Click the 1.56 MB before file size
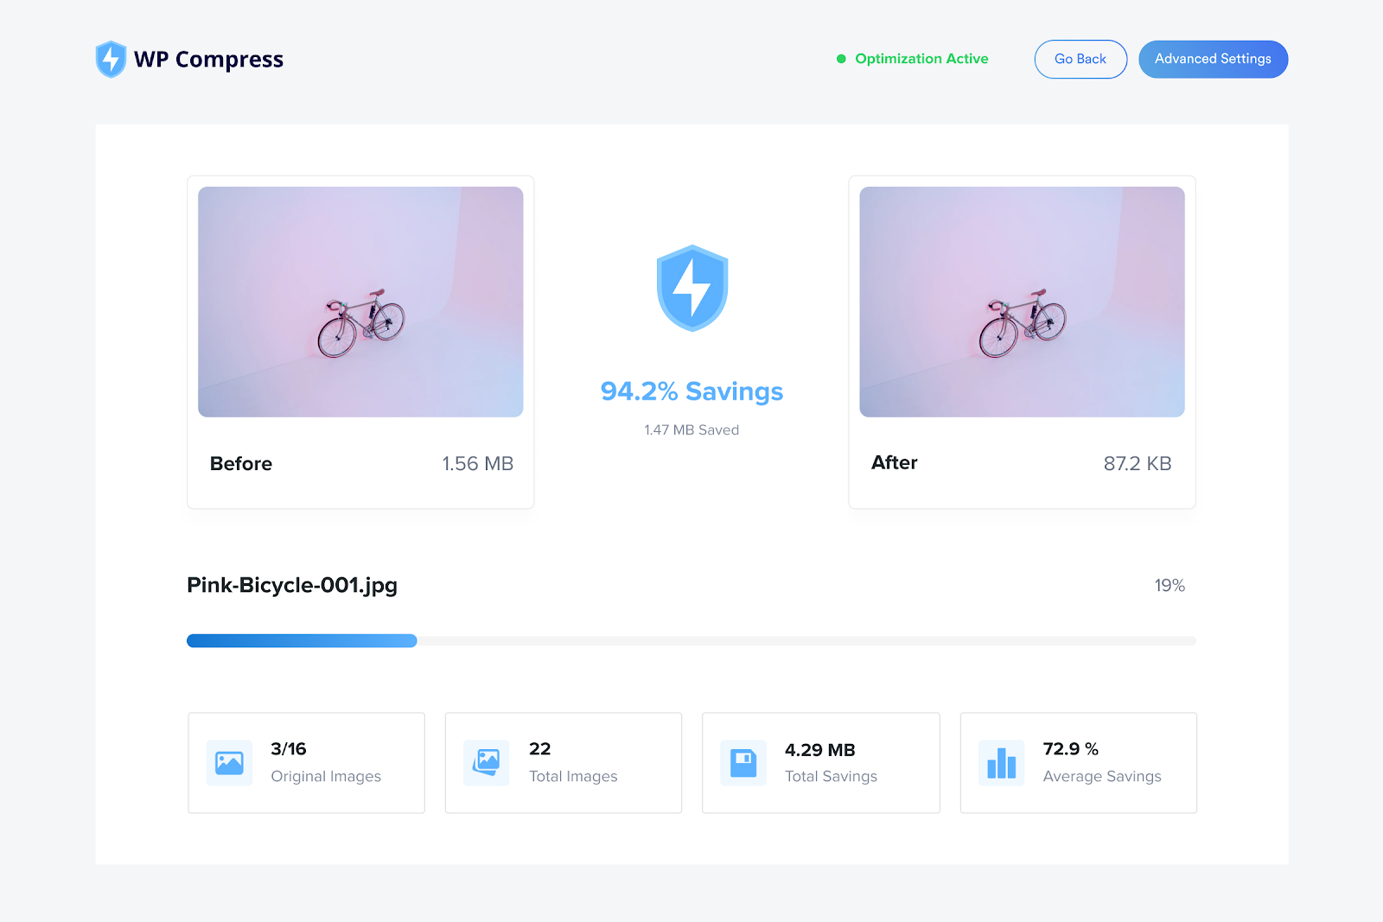 pos(477,464)
